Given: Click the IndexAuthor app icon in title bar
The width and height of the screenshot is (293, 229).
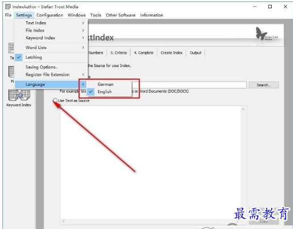Looking at the screenshot, I should [8, 6].
